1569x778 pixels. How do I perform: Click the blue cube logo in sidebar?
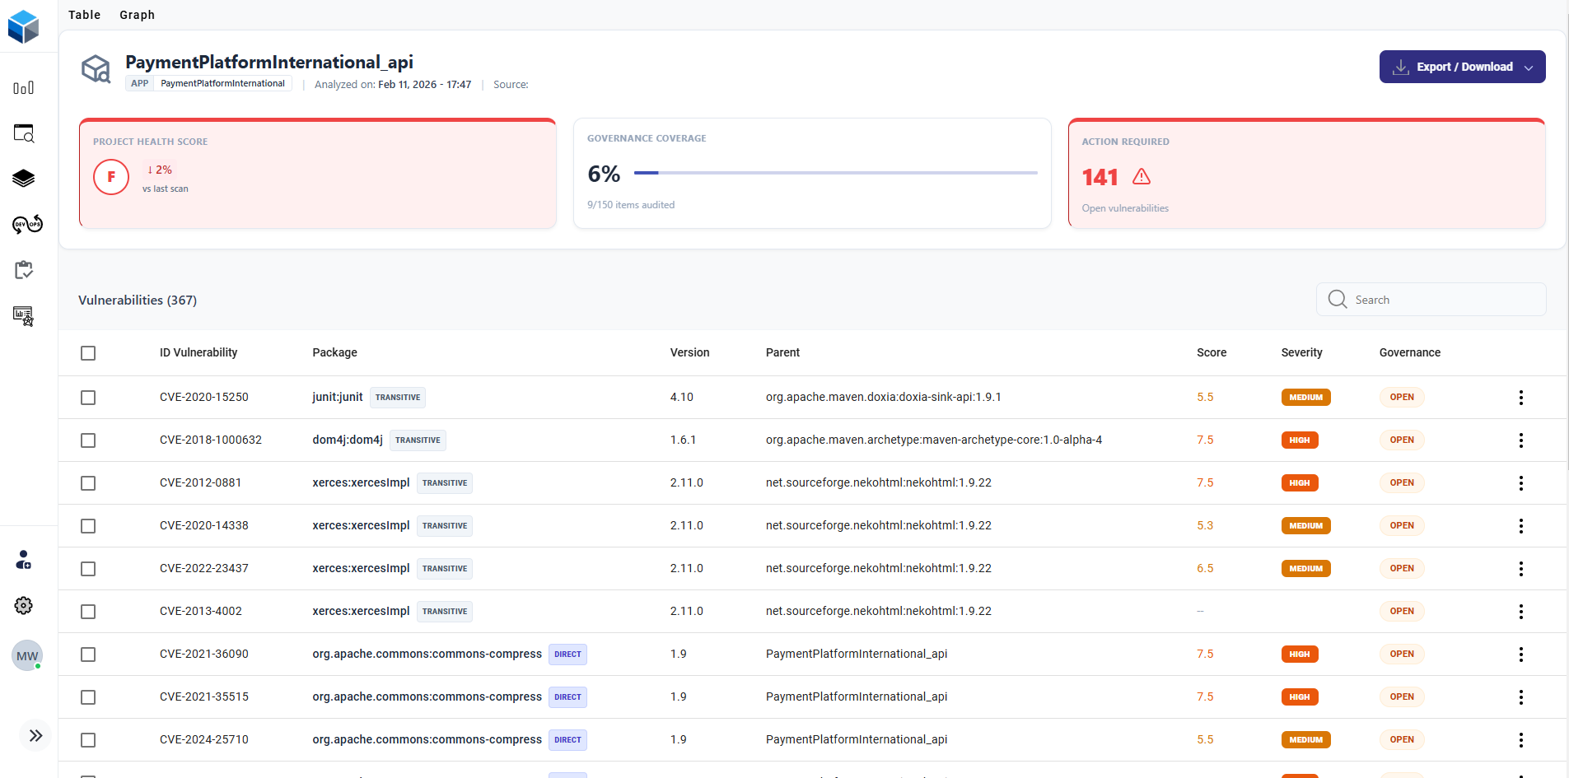coord(24,26)
